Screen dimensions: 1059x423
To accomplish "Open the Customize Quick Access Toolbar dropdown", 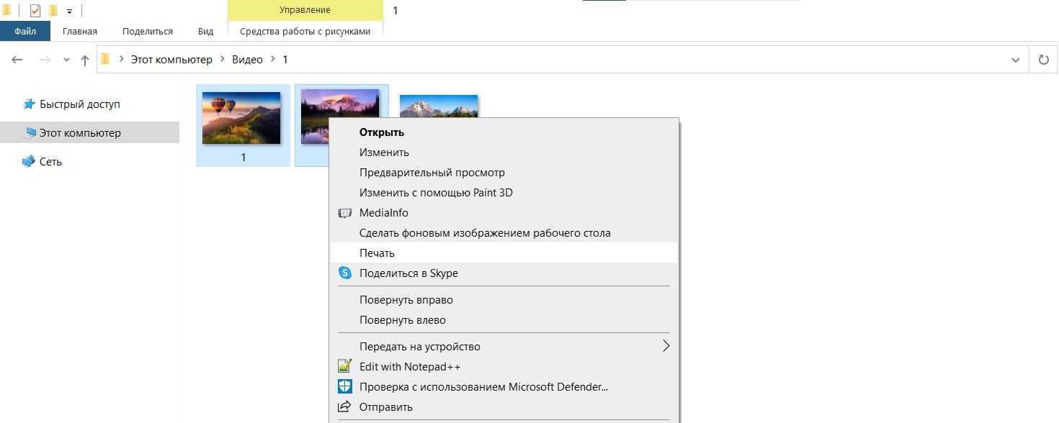I will pos(69,11).
